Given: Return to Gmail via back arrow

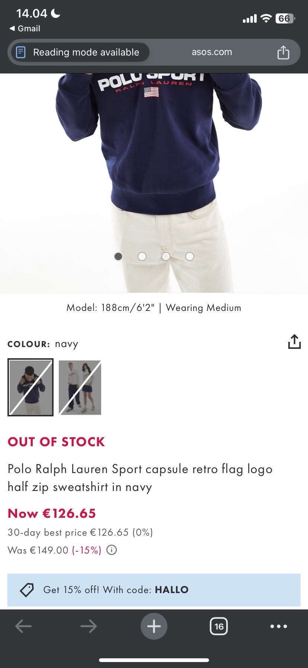Looking at the screenshot, I should (x=25, y=28).
